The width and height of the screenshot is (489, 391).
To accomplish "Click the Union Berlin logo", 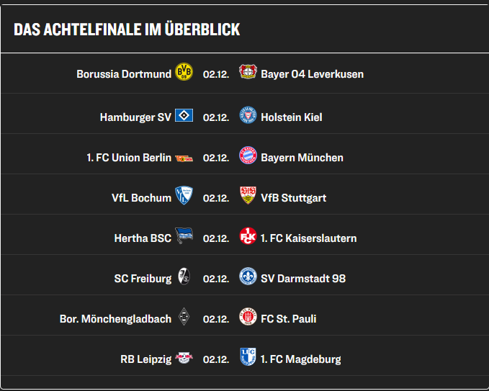I will tap(184, 158).
